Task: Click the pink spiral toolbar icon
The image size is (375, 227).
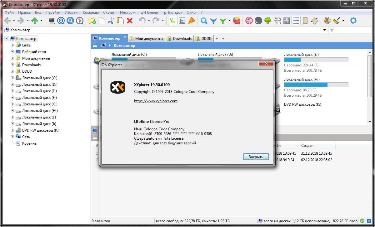Action: coord(249,21)
